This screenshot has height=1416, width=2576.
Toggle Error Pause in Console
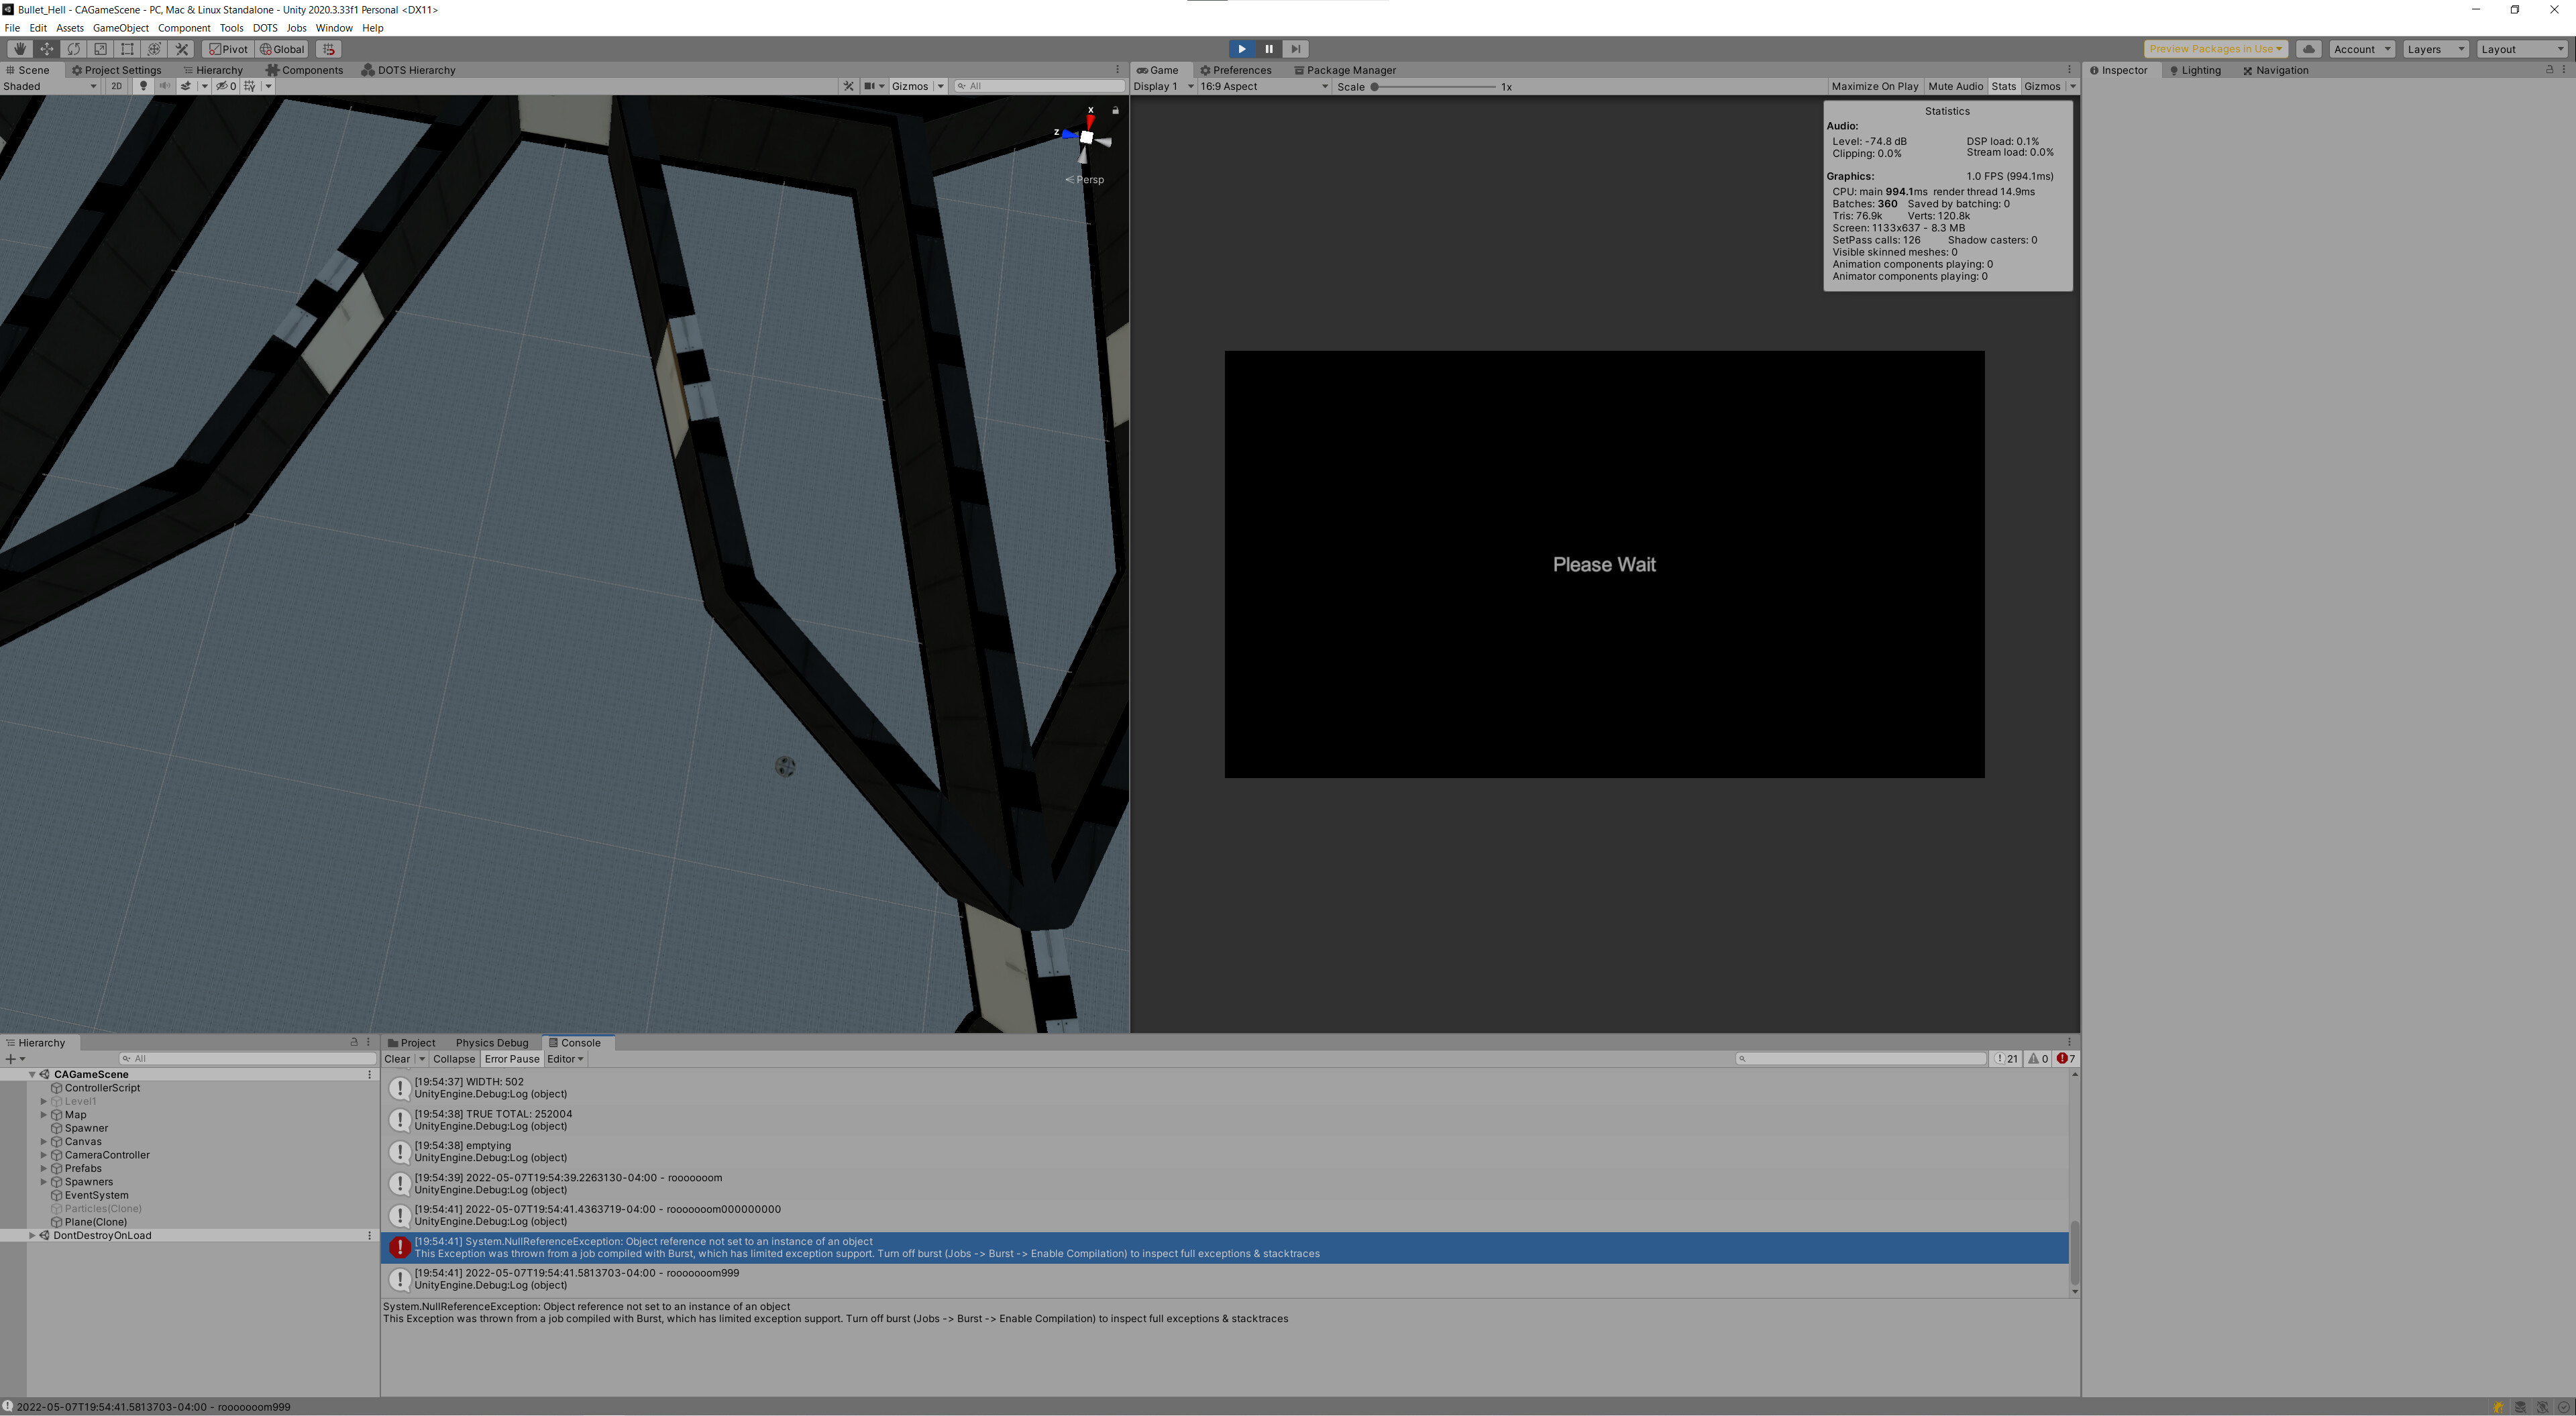[x=511, y=1059]
